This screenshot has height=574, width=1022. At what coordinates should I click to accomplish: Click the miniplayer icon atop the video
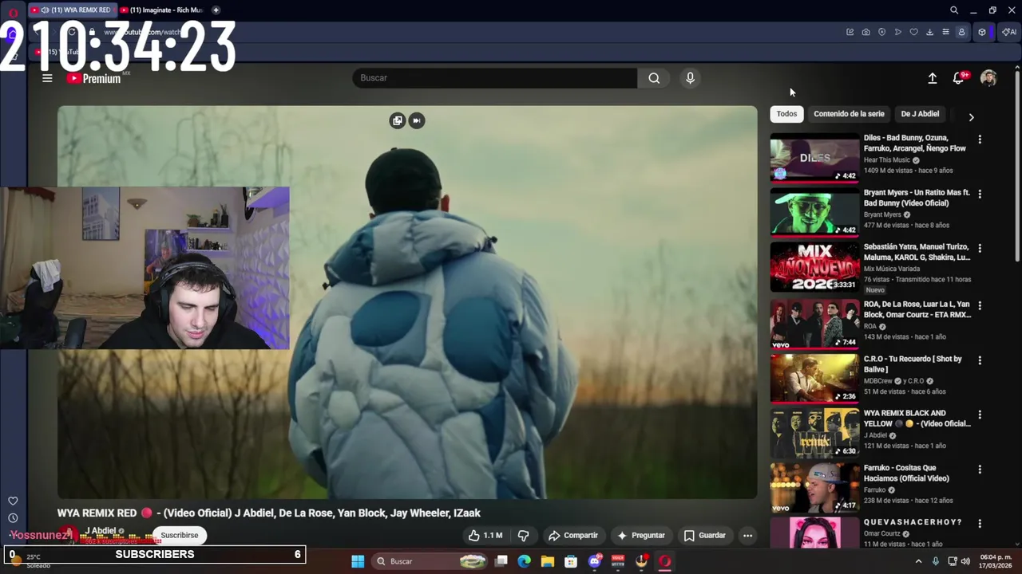pyautogui.click(x=397, y=120)
